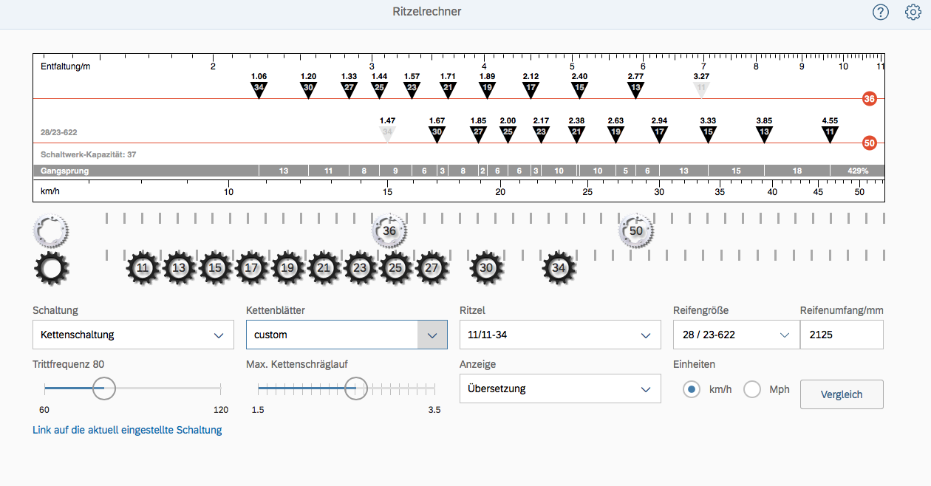Open the help question mark icon

(x=880, y=13)
